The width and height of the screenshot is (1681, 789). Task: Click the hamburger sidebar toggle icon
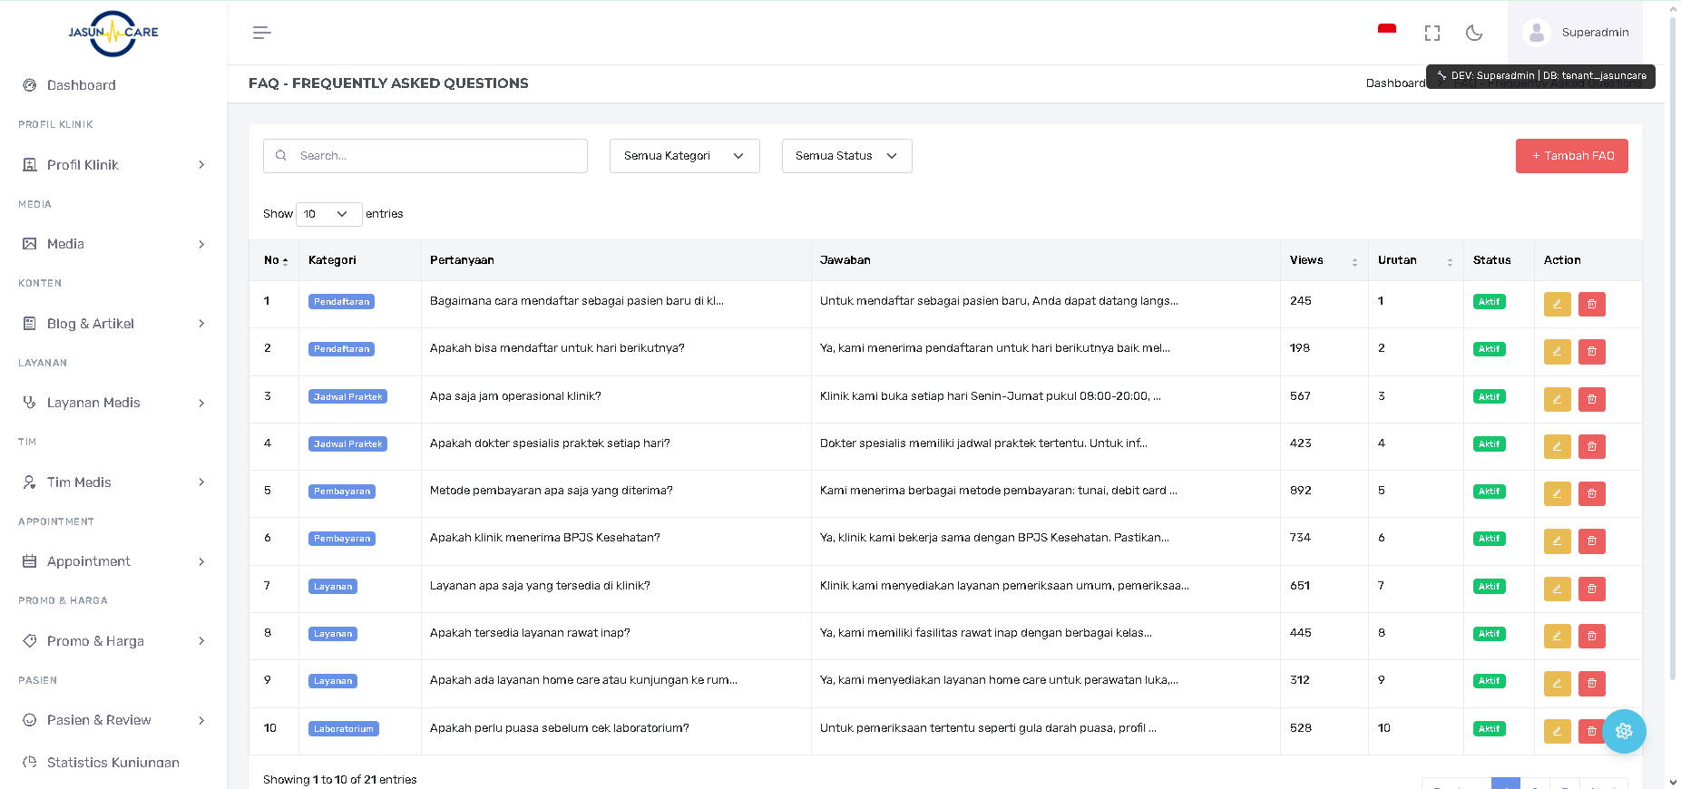[x=261, y=33]
